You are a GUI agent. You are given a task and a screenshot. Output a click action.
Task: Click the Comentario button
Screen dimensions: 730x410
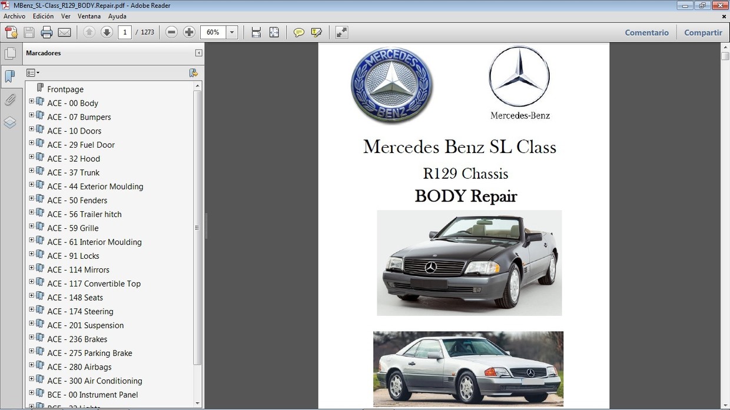(x=646, y=32)
